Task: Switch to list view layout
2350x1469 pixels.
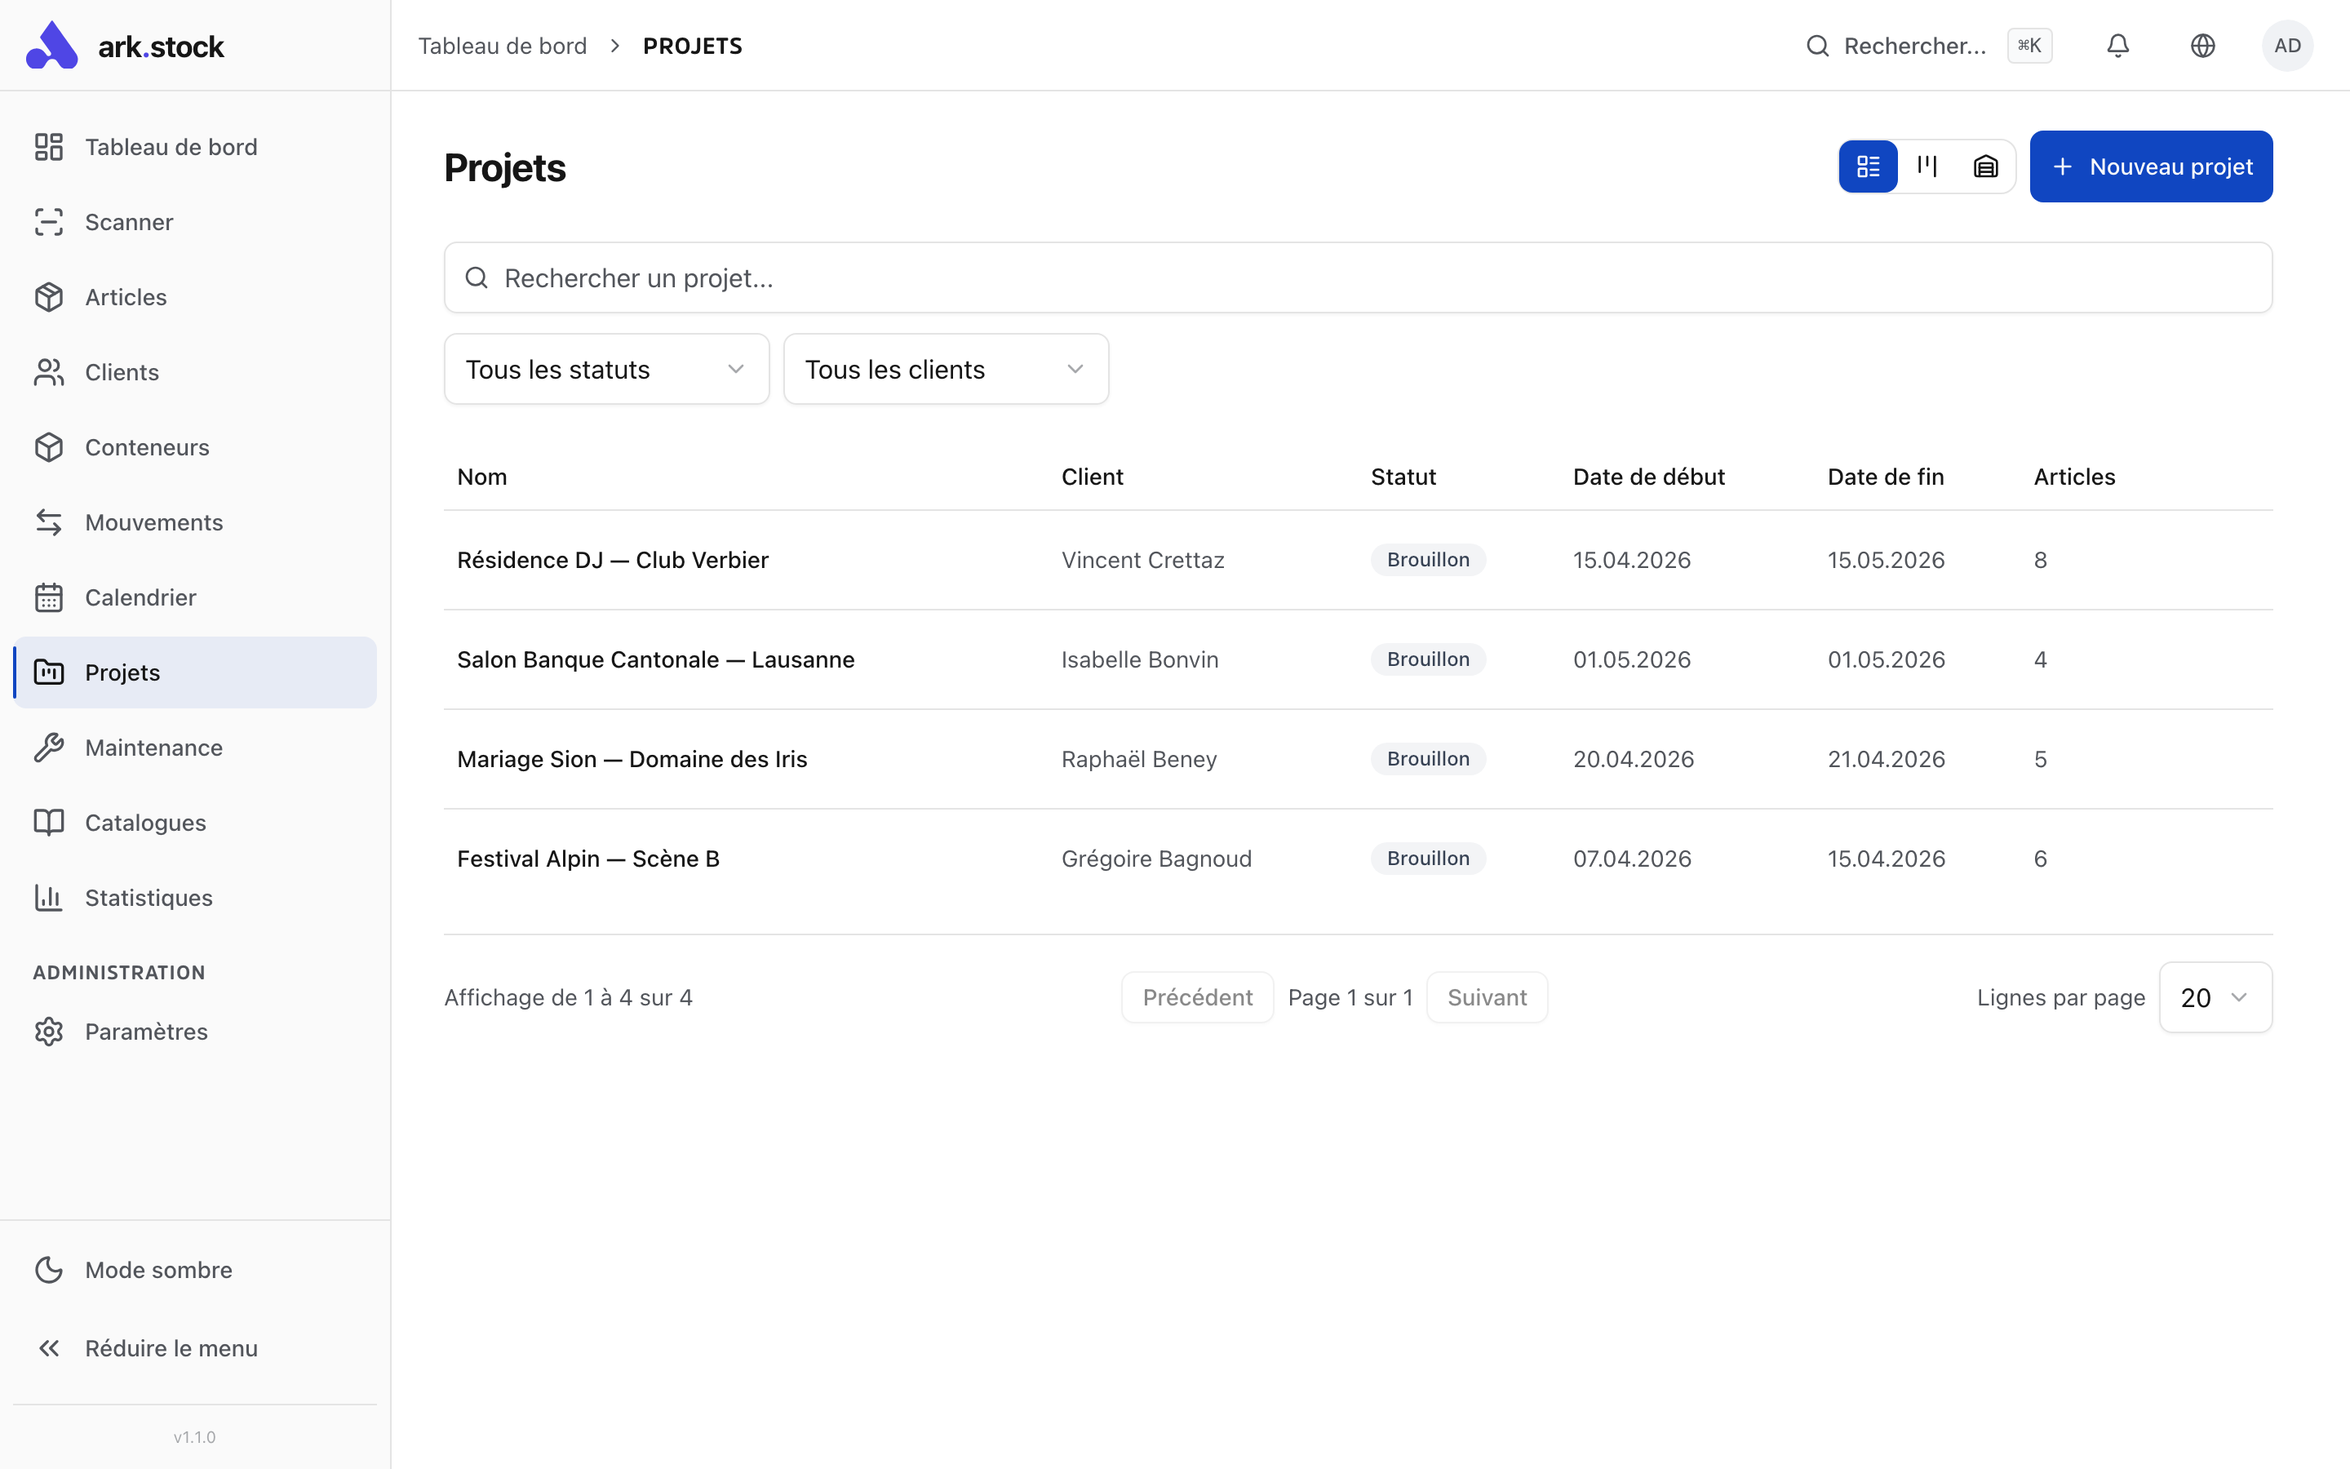Action: (1868, 166)
